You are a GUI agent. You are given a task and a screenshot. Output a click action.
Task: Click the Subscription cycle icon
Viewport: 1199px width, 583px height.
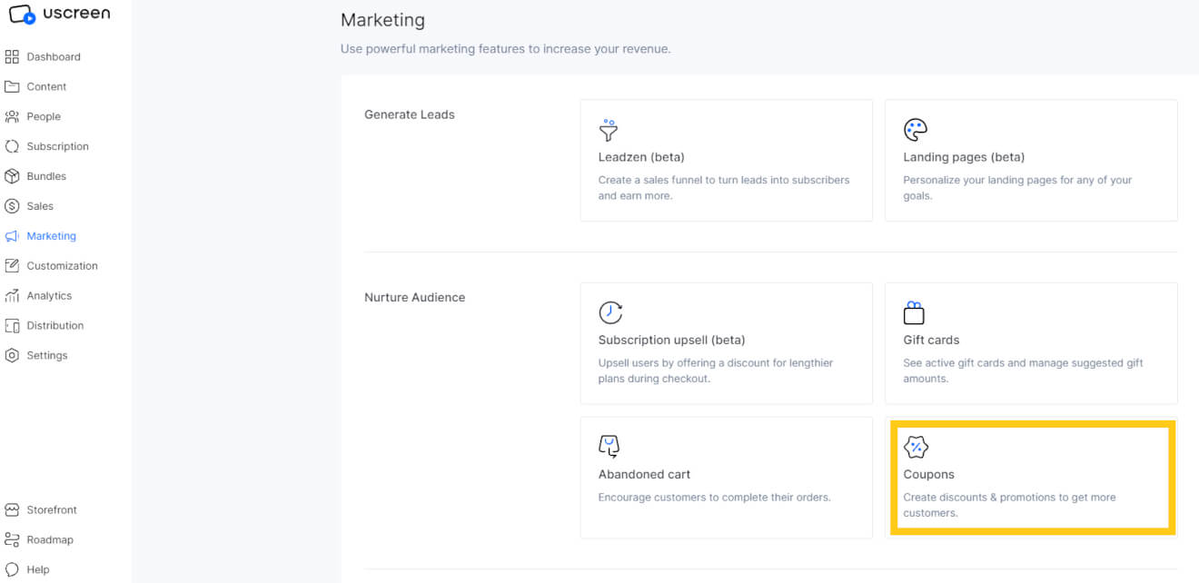tap(12, 147)
